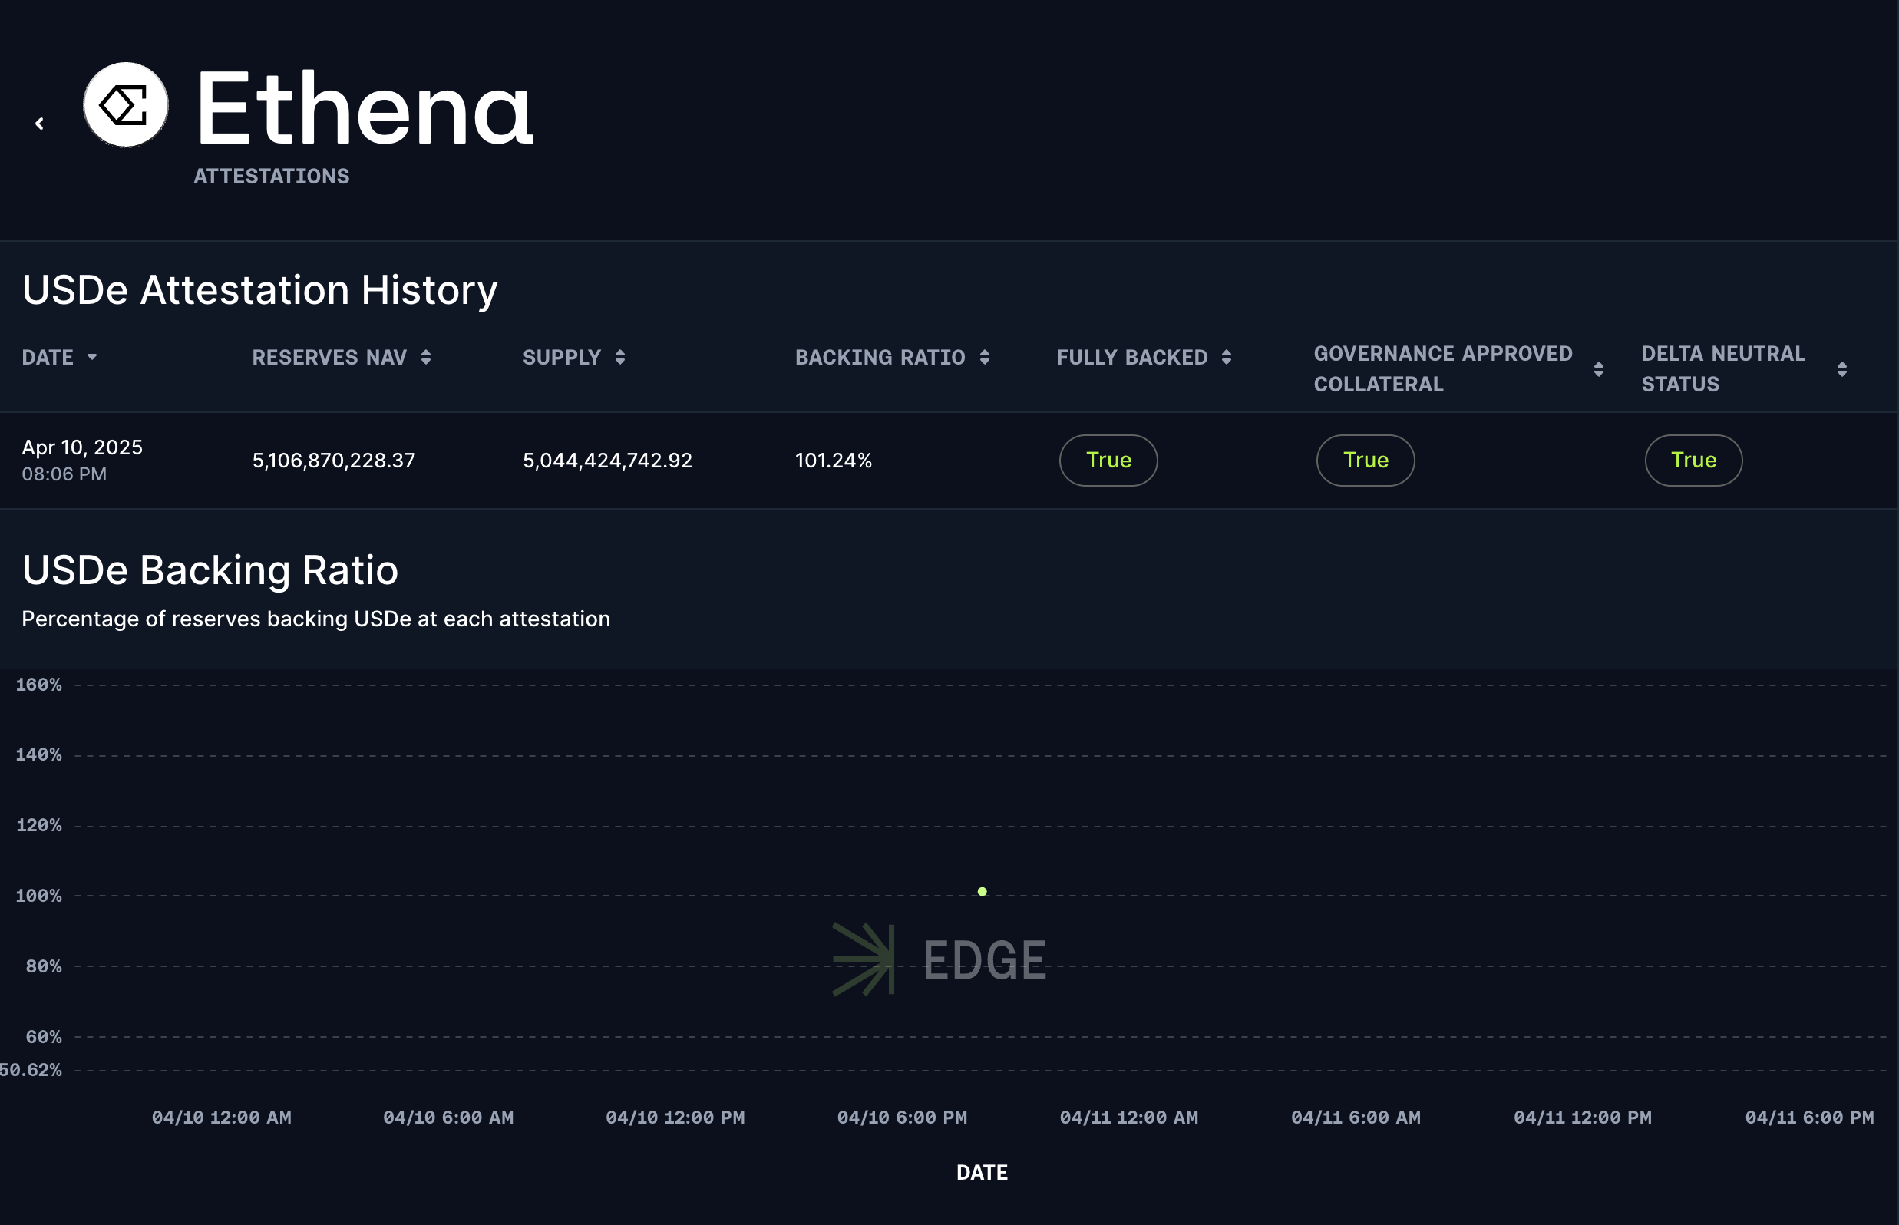This screenshot has width=1899, height=1225.
Task: Click the Fully Backed True badge
Action: point(1108,461)
